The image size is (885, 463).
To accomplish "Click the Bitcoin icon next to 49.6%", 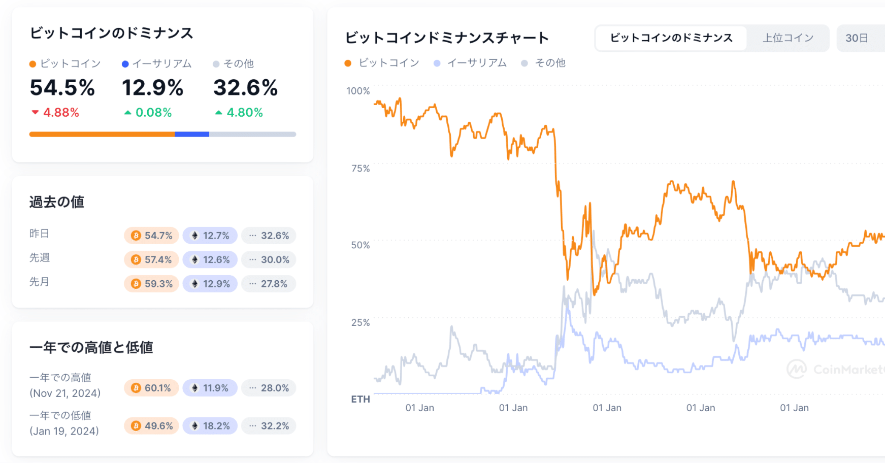I will click(x=136, y=425).
